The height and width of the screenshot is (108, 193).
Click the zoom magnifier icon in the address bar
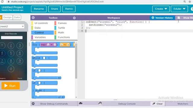[x=185, y=1]
